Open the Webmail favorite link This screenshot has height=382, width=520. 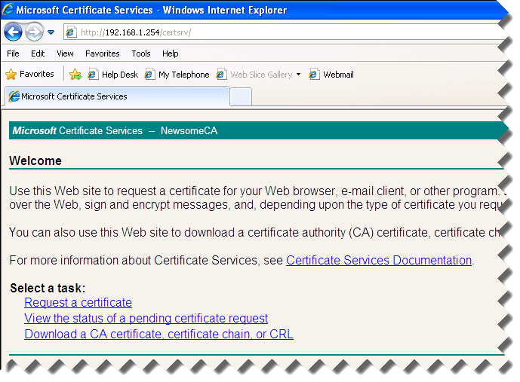click(x=331, y=75)
